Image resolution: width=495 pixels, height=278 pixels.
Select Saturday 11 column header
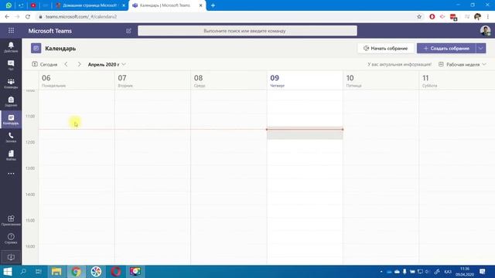coord(457,80)
